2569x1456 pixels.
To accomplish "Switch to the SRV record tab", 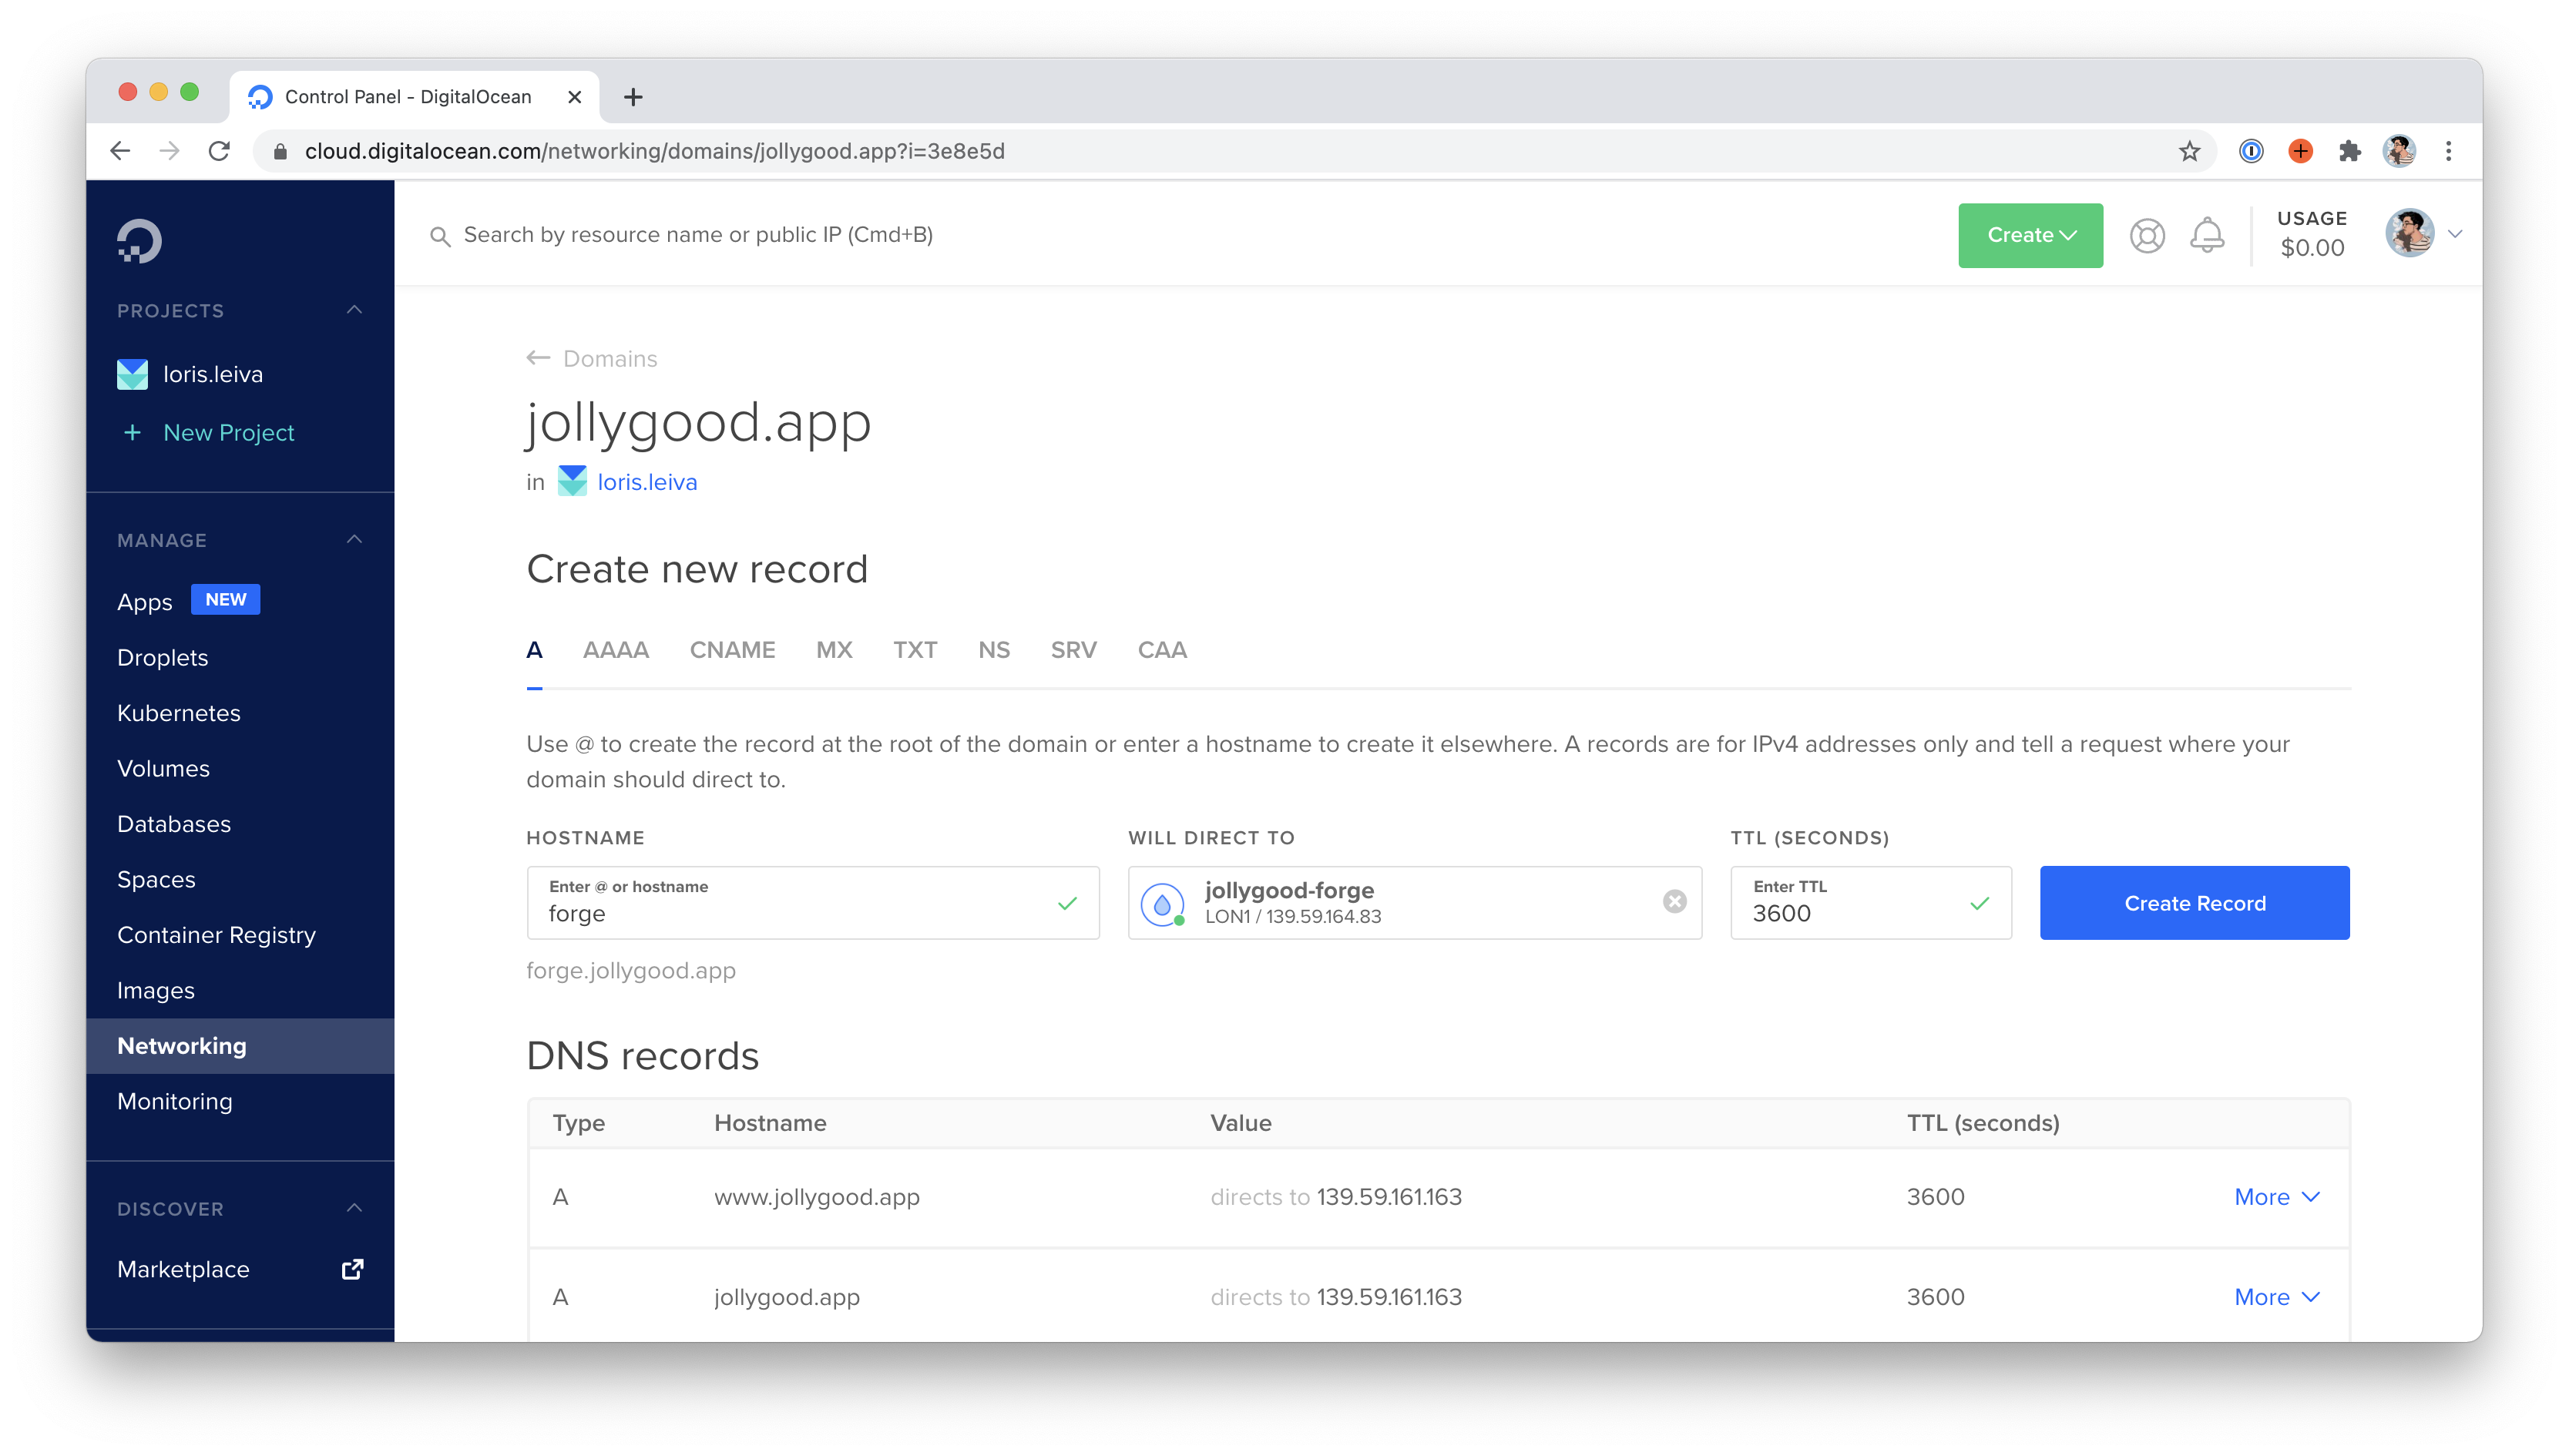I will (1073, 650).
